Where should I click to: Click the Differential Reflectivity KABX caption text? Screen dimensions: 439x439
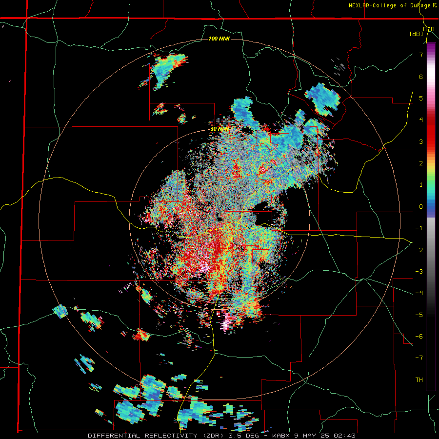(222, 436)
